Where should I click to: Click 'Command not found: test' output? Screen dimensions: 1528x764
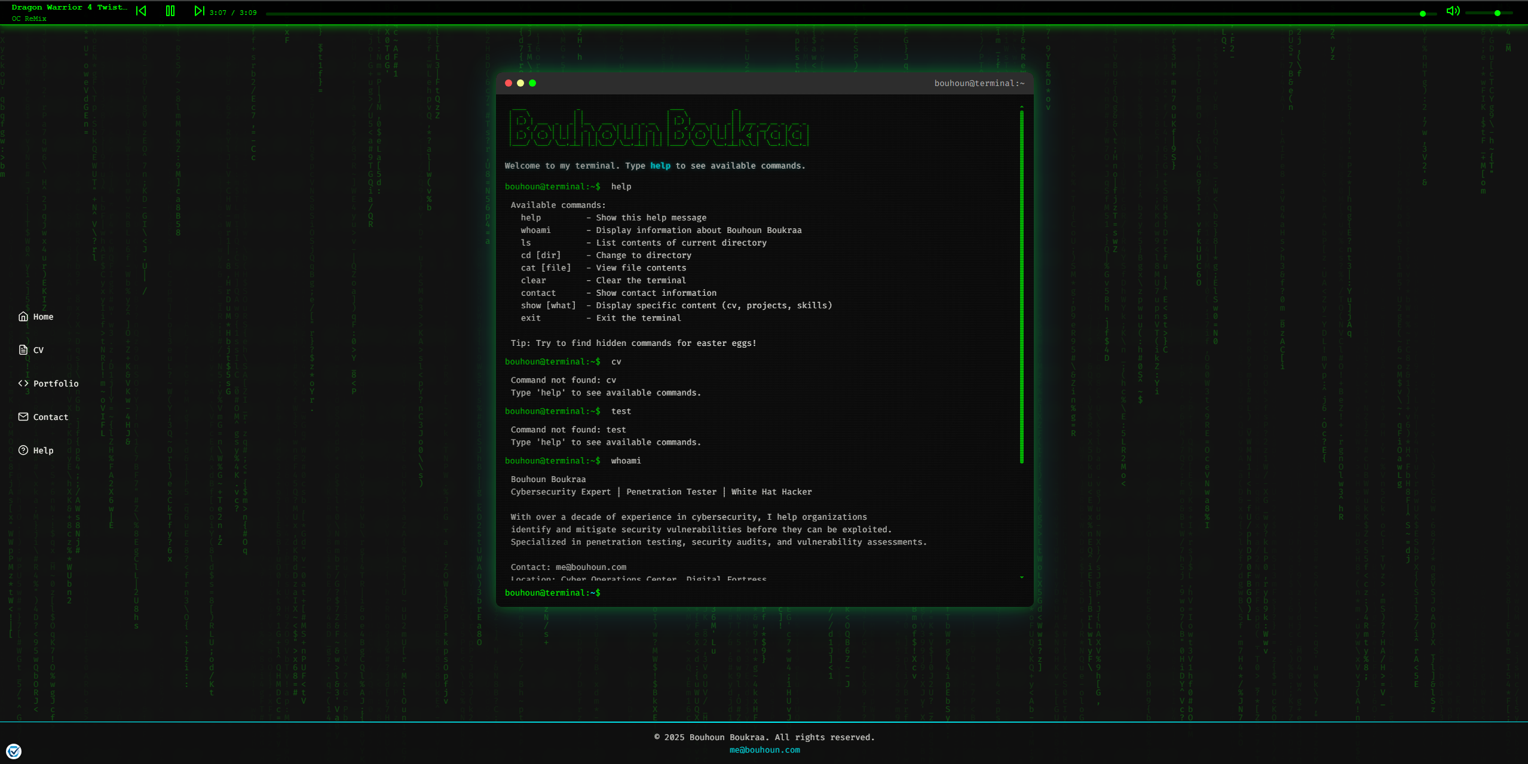coord(568,430)
